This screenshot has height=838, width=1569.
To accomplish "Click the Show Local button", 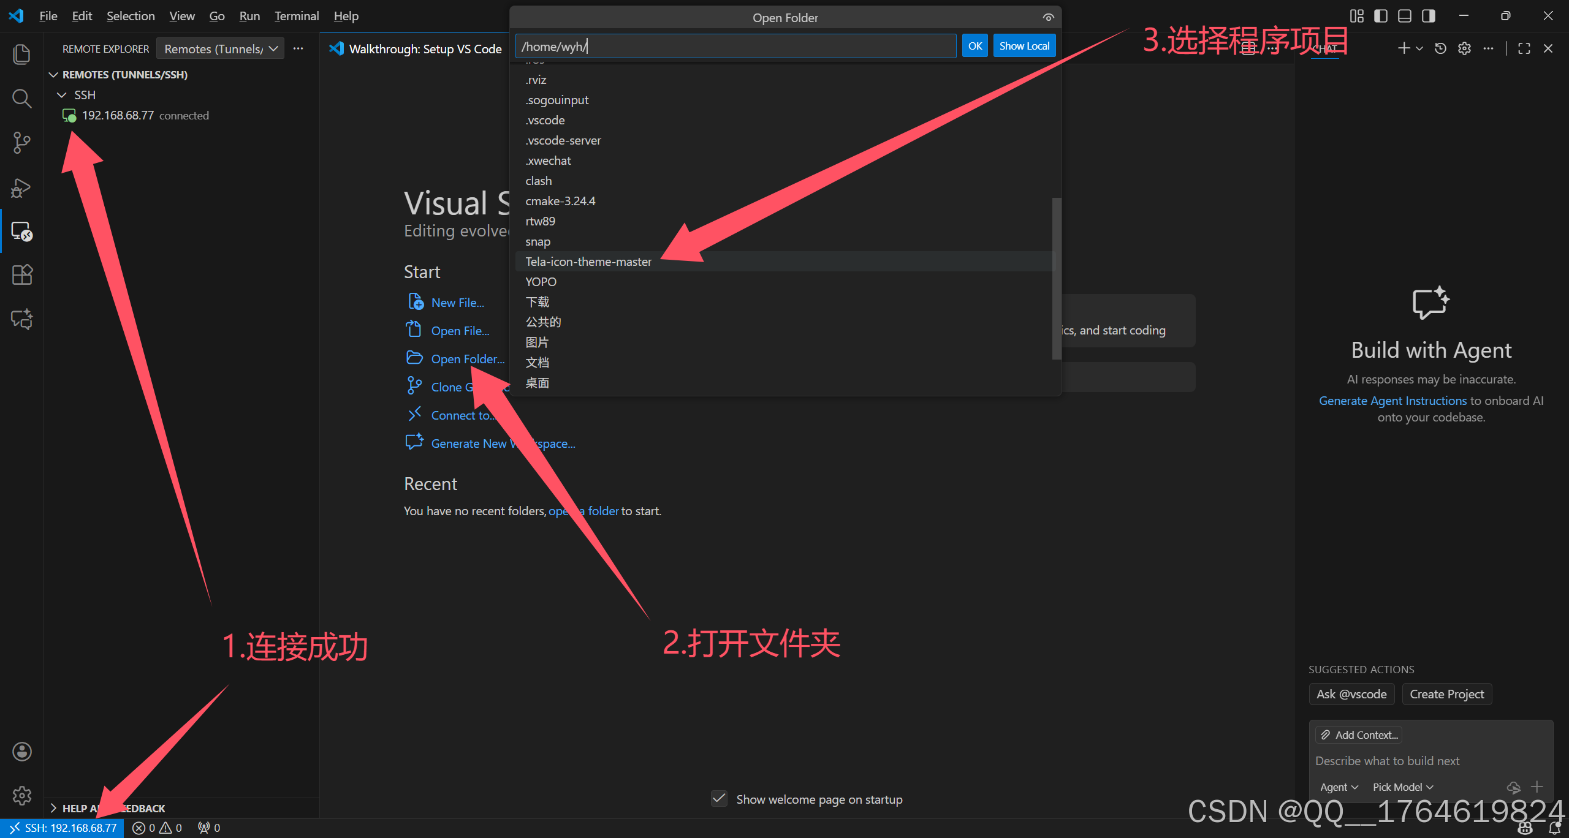I will pyautogui.click(x=1024, y=46).
